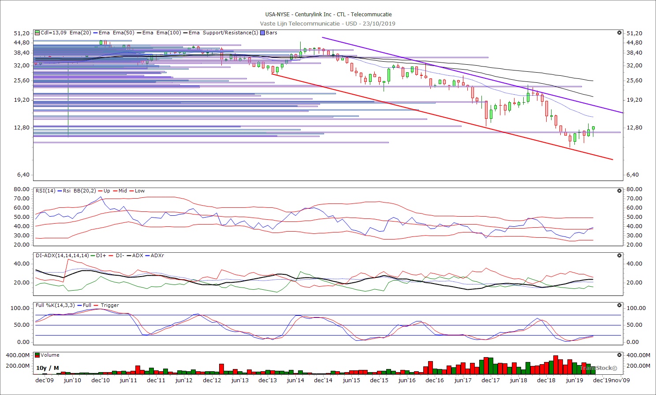The height and width of the screenshot is (395, 656).
Task: Click the 51,20 value on left price axis
Action: 22,33
